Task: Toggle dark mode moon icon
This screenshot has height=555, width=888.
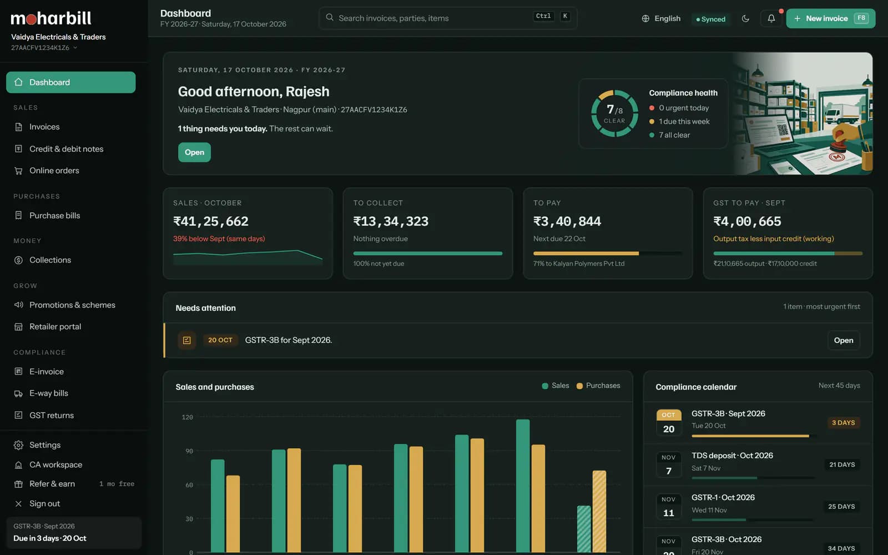Action: 745,18
